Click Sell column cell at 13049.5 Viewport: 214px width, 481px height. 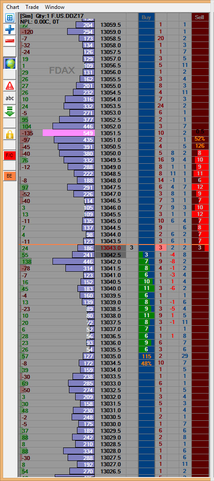point(200,160)
